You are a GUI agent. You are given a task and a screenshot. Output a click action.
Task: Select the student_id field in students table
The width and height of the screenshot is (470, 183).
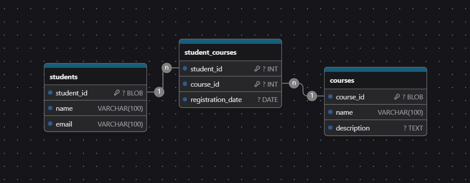pos(95,93)
